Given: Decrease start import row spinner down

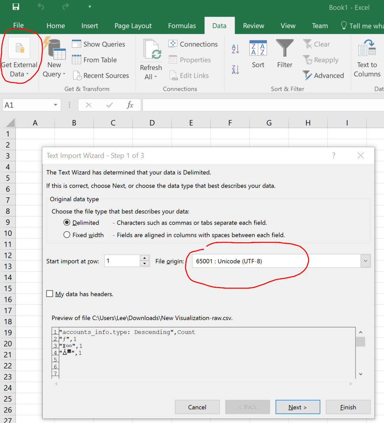Looking at the screenshot, I should [145, 264].
